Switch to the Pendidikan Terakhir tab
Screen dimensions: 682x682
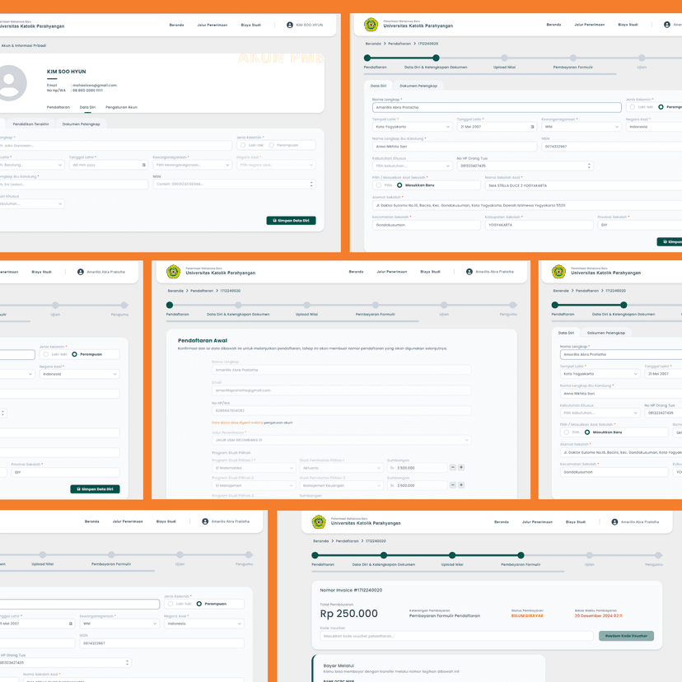pos(30,124)
